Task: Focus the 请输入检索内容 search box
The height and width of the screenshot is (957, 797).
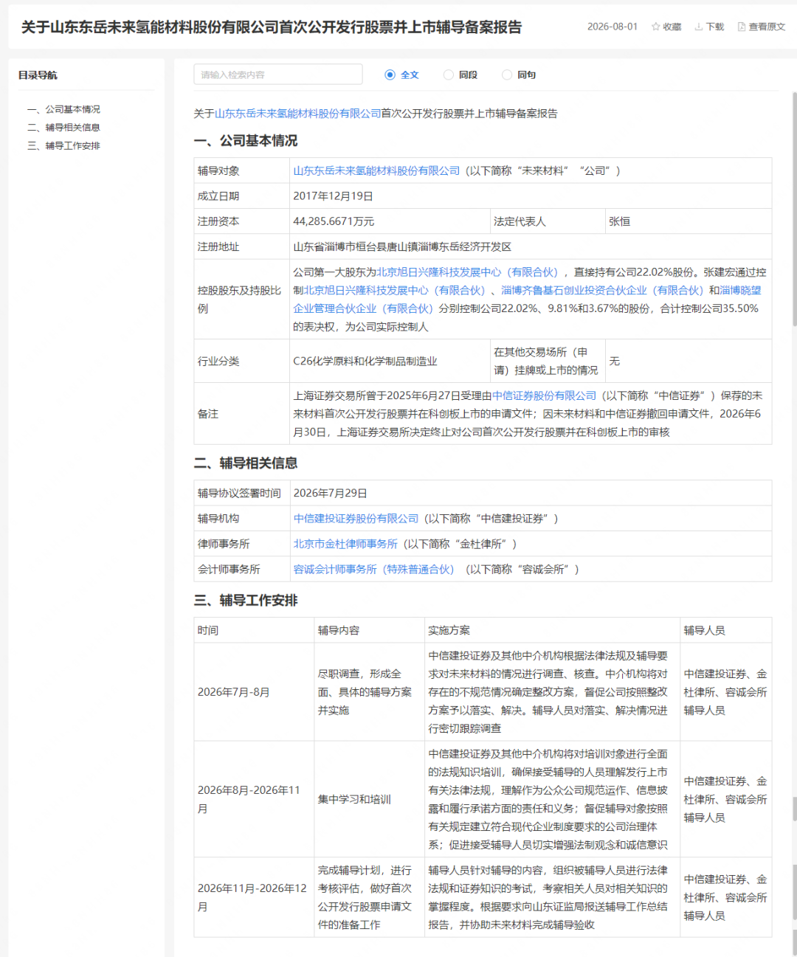Action: pos(278,75)
